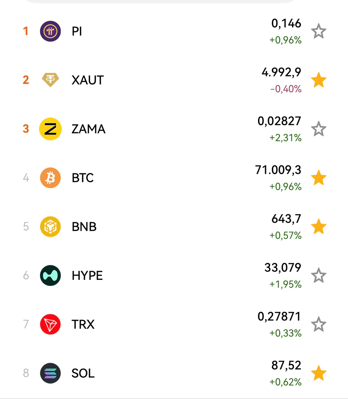Star the HYPE coin
This screenshot has height=399, width=348.
pyautogui.click(x=319, y=275)
